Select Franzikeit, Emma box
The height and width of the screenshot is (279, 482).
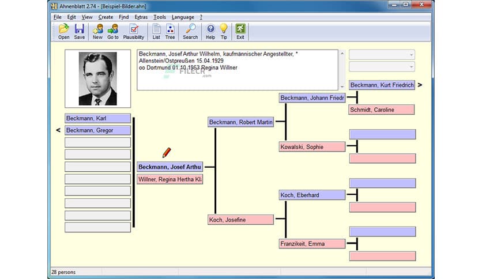[312, 244]
